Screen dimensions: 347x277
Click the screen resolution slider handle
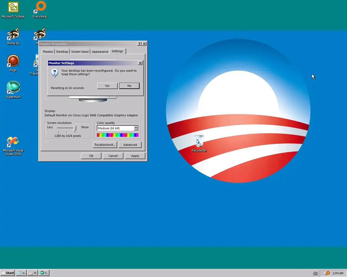coord(75,128)
